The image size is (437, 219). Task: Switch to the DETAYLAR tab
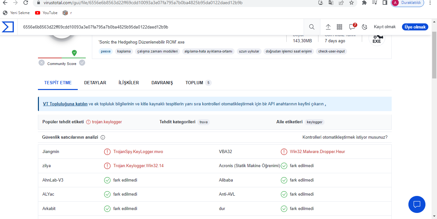click(95, 83)
